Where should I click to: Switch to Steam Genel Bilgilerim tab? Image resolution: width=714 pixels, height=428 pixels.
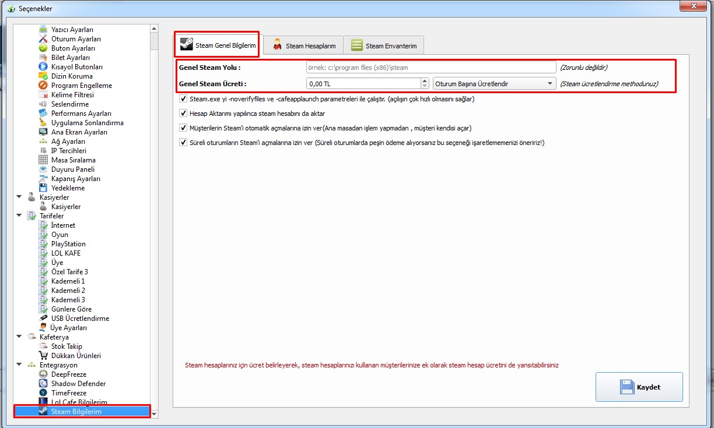pos(218,44)
